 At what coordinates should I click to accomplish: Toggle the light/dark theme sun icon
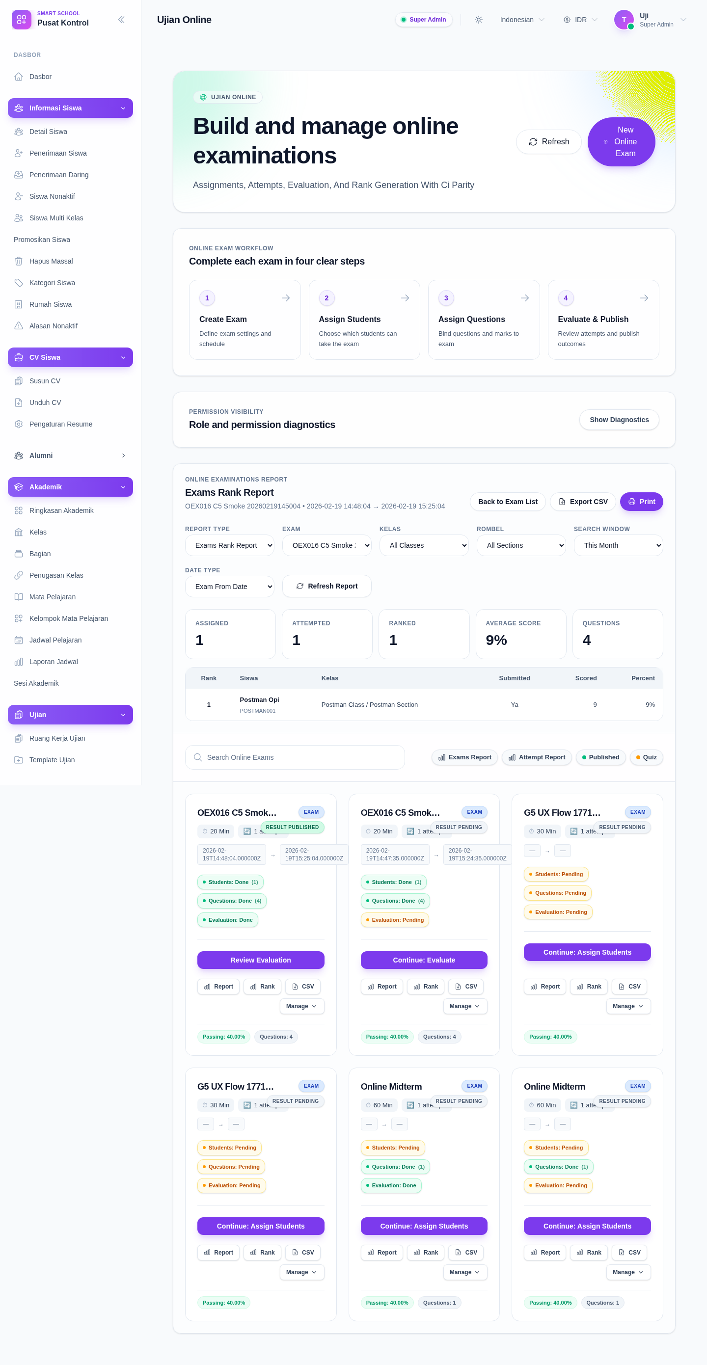pos(479,20)
